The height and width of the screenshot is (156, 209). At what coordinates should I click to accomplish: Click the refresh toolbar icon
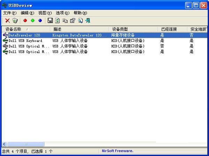[x=57, y=20]
